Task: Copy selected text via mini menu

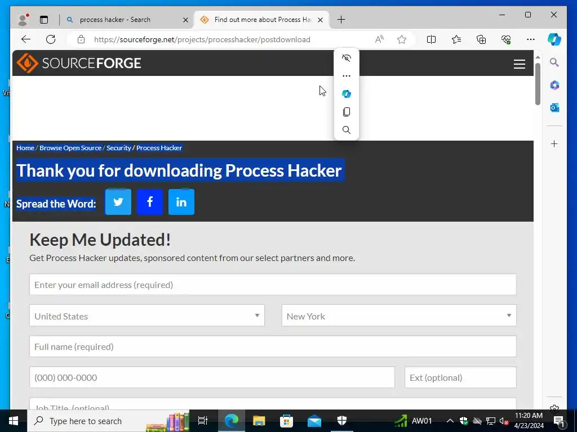Action: pyautogui.click(x=347, y=112)
